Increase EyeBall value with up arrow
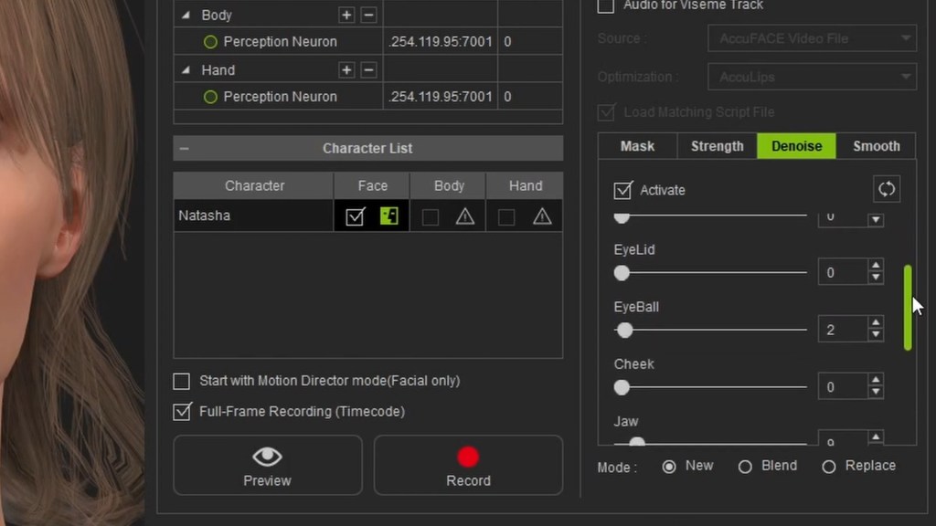The width and height of the screenshot is (936, 526). tap(876, 322)
